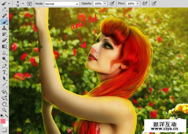Expand the brush preset picker arrow

click(23, 4)
